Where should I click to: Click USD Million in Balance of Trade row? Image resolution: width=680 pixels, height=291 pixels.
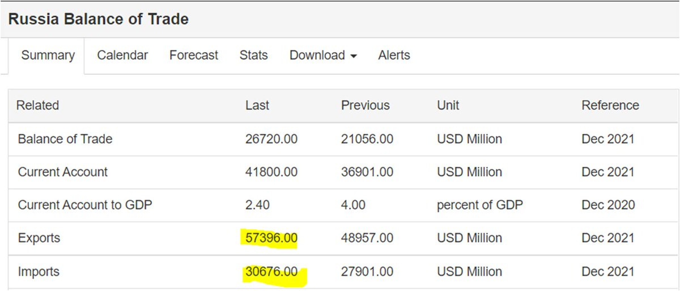tap(469, 139)
